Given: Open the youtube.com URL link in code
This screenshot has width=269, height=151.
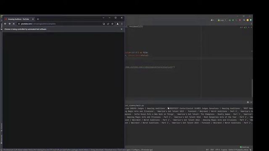Looking at the screenshot, I should (x=149, y=67).
